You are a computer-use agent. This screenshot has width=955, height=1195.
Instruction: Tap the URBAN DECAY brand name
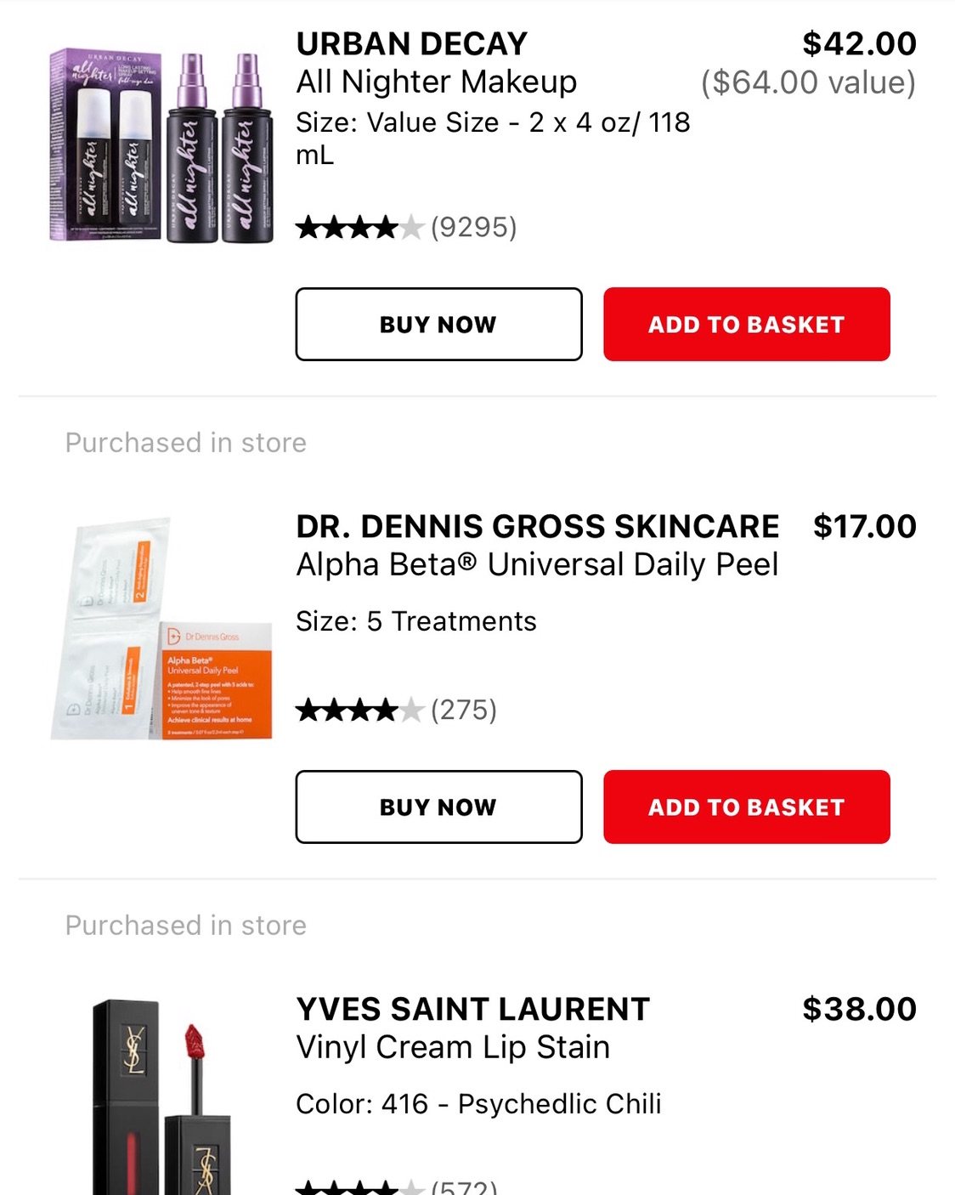click(411, 43)
